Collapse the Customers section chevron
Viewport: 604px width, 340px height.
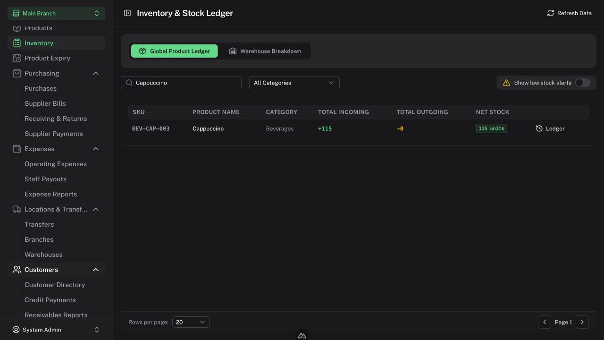click(x=96, y=270)
